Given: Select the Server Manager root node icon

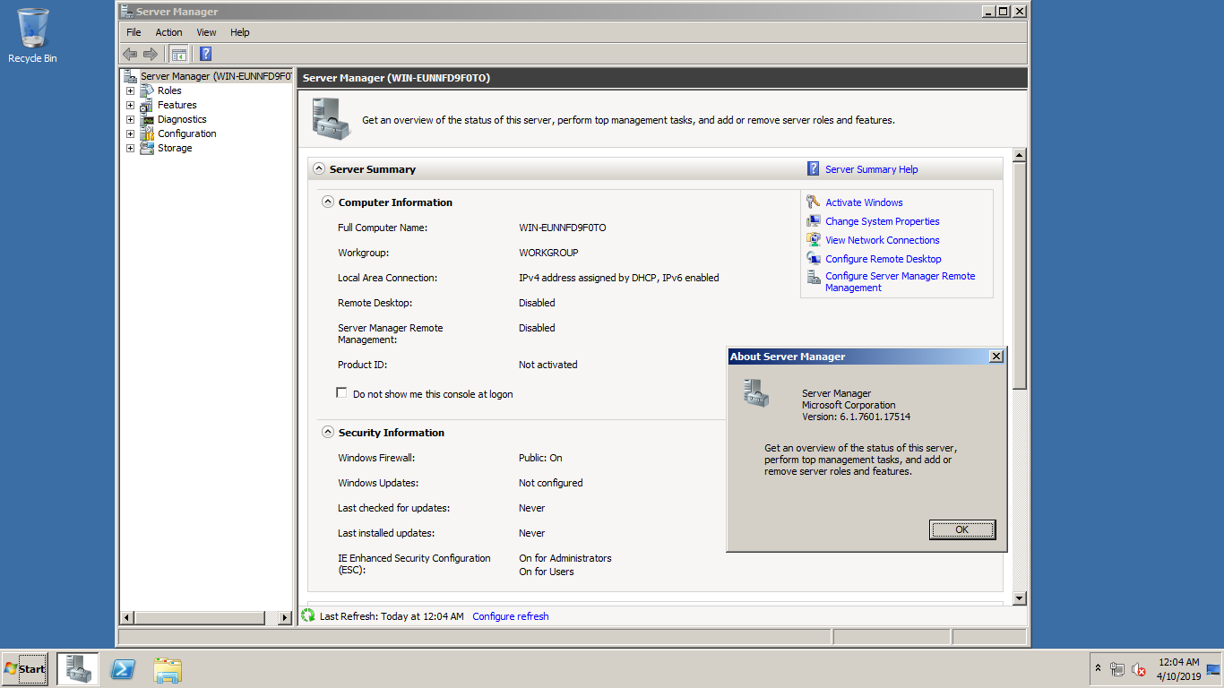Looking at the screenshot, I should tap(131, 76).
